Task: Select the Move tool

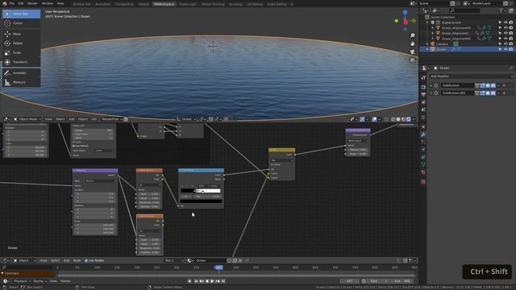Action: [x=22, y=34]
